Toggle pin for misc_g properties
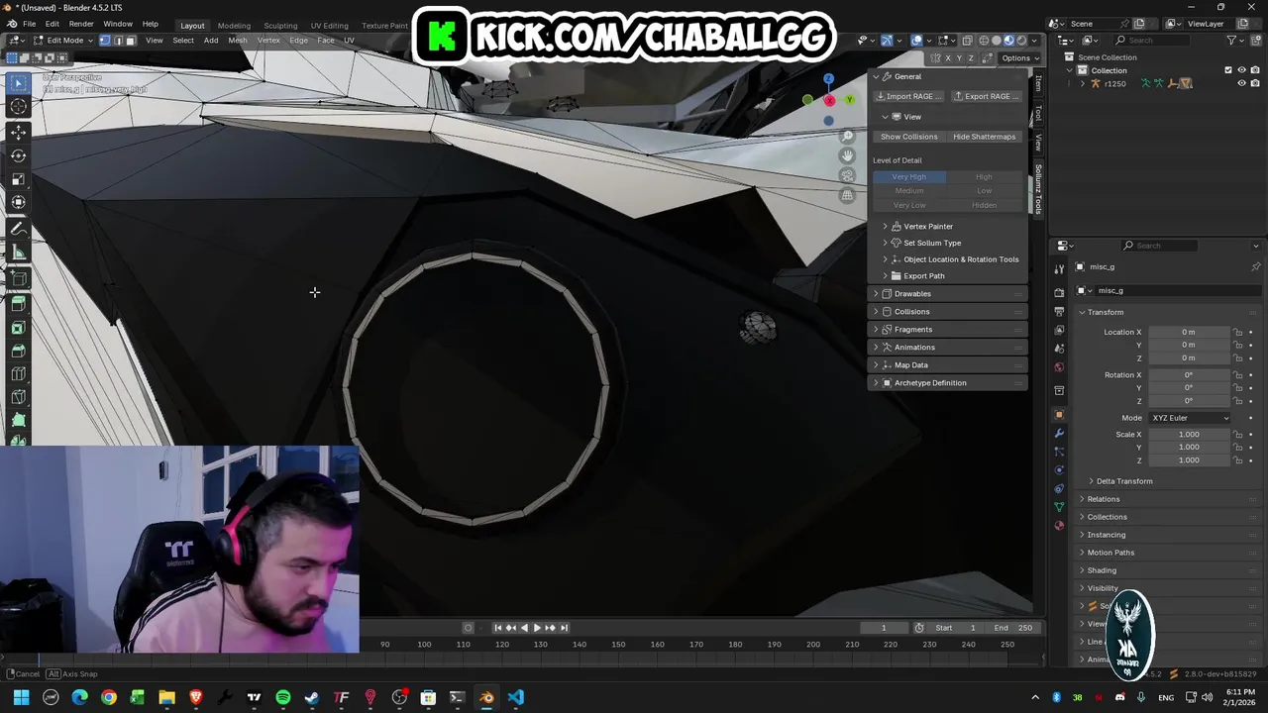This screenshot has width=1268, height=713. [x=1255, y=266]
